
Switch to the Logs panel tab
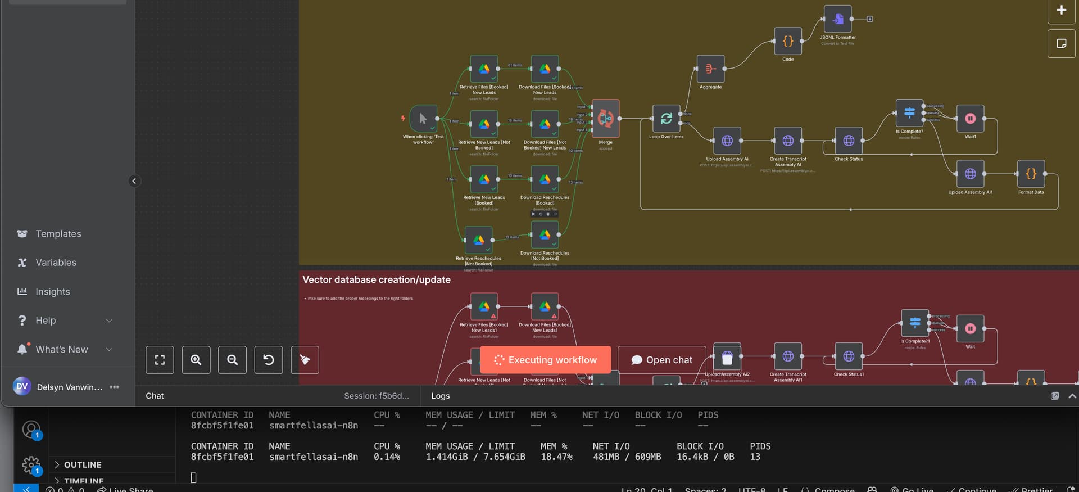(440, 396)
